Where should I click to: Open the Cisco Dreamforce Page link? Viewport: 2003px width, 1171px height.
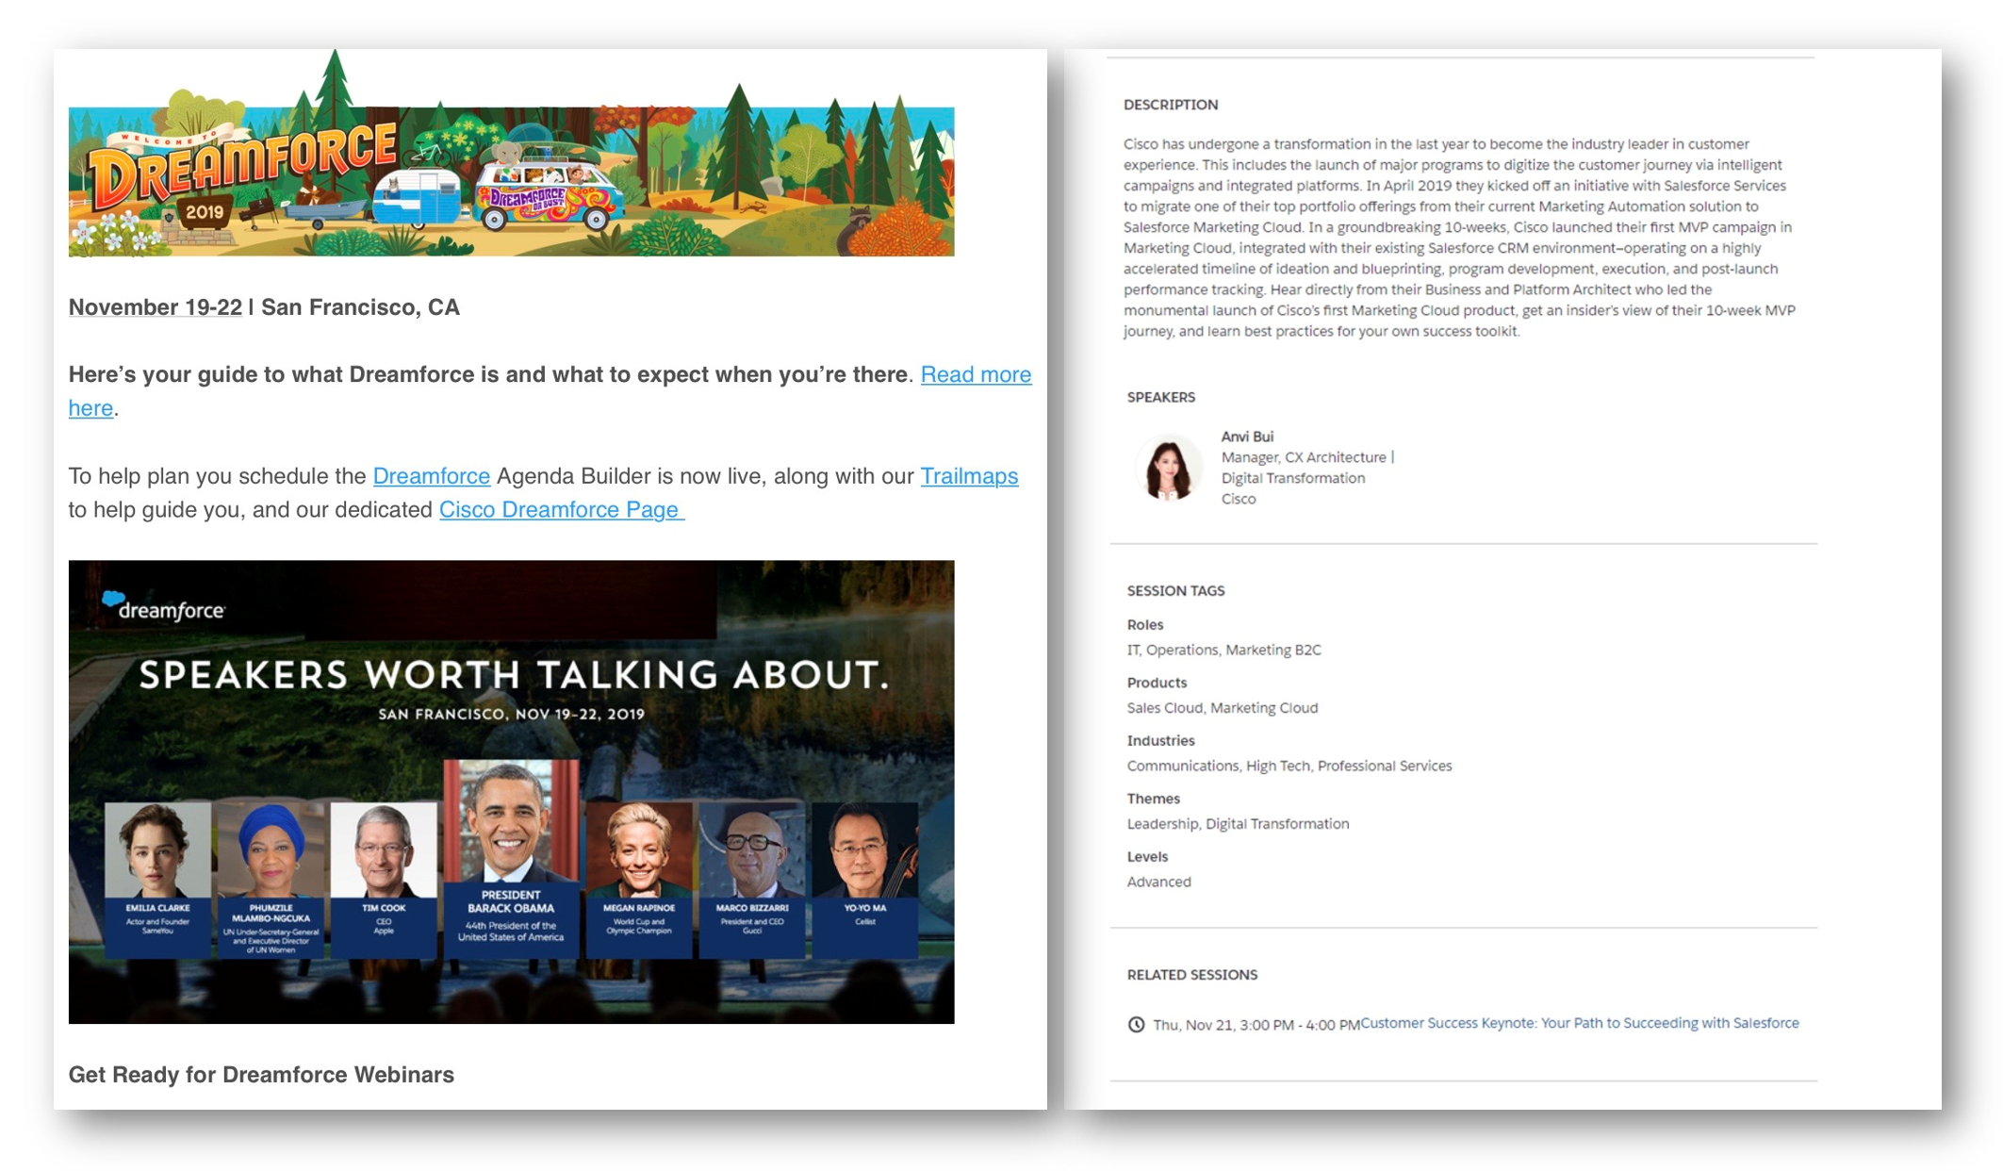pos(562,510)
